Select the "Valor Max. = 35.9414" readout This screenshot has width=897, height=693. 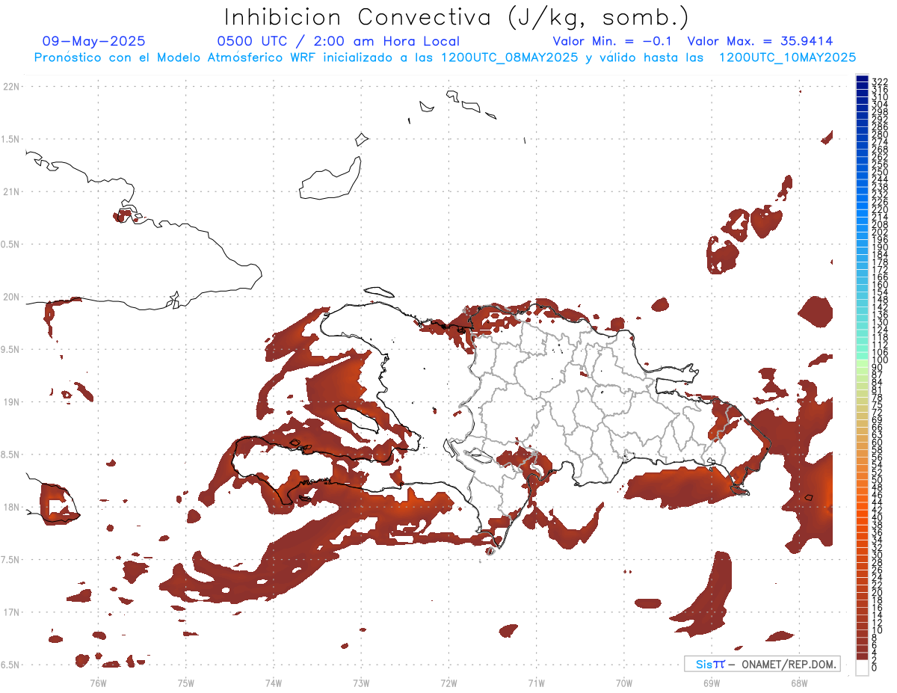[760, 42]
